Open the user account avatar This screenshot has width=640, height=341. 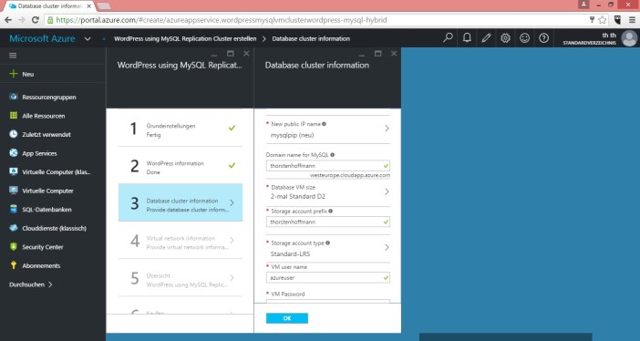coord(629,38)
